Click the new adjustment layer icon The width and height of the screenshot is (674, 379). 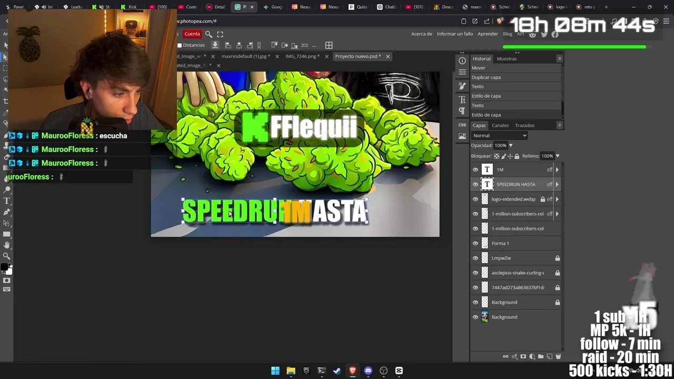532,356
